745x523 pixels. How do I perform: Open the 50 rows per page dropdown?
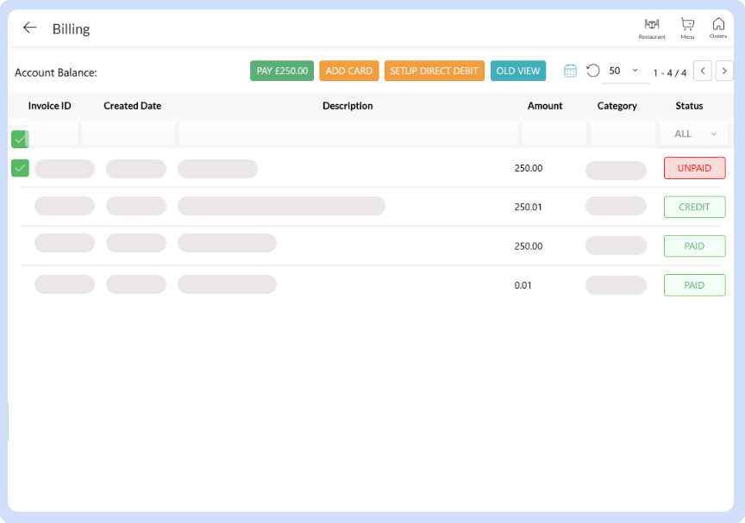tap(624, 71)
